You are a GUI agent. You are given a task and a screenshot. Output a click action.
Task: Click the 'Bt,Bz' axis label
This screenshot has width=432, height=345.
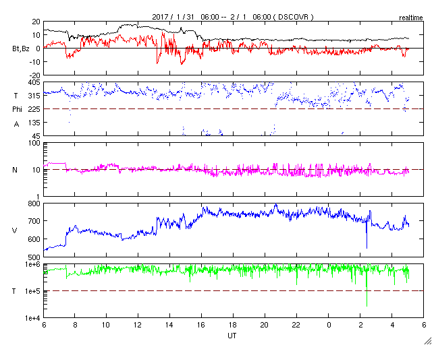pos(21,50)
